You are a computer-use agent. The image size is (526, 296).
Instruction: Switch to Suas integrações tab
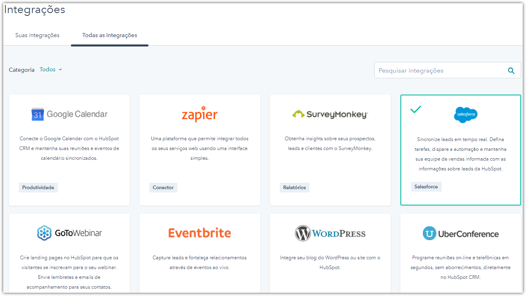(x=37, y=35)
